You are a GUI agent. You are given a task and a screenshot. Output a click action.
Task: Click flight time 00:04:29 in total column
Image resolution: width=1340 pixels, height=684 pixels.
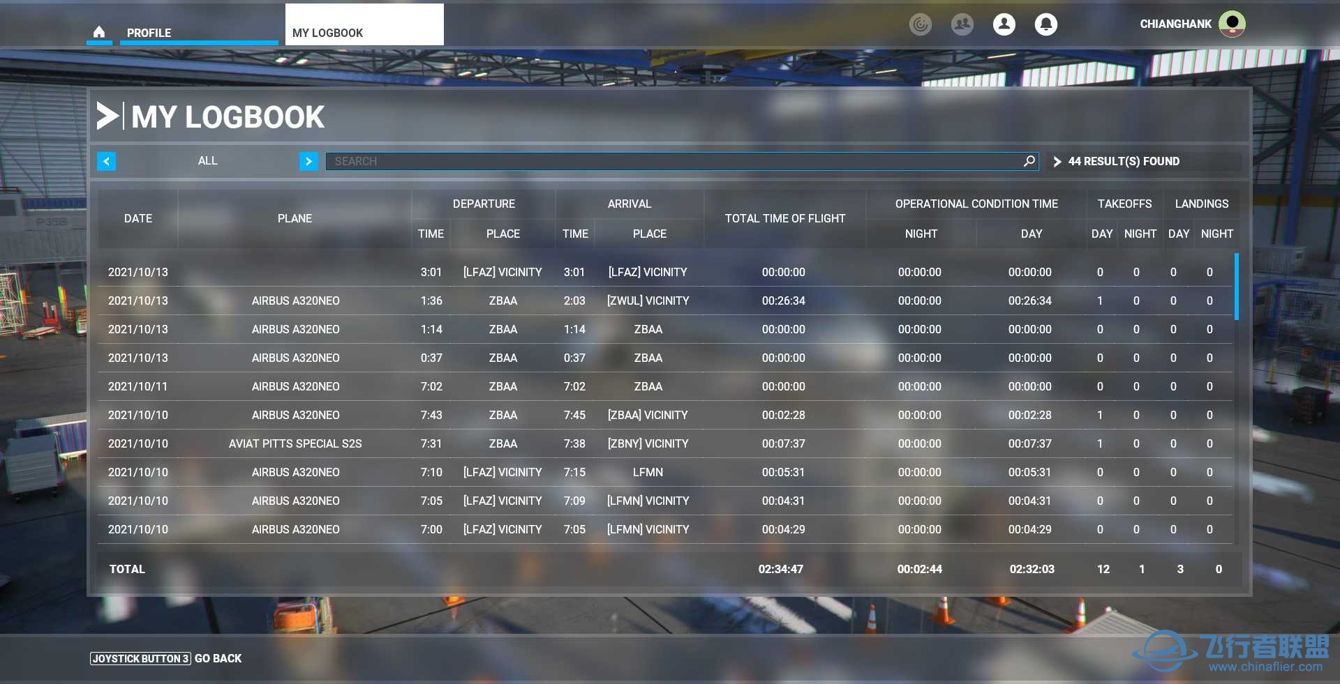[783, 529]
